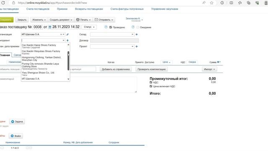
Task: Click the browser address bar URL
Action: pyautogui.click(x=52, y=3)
